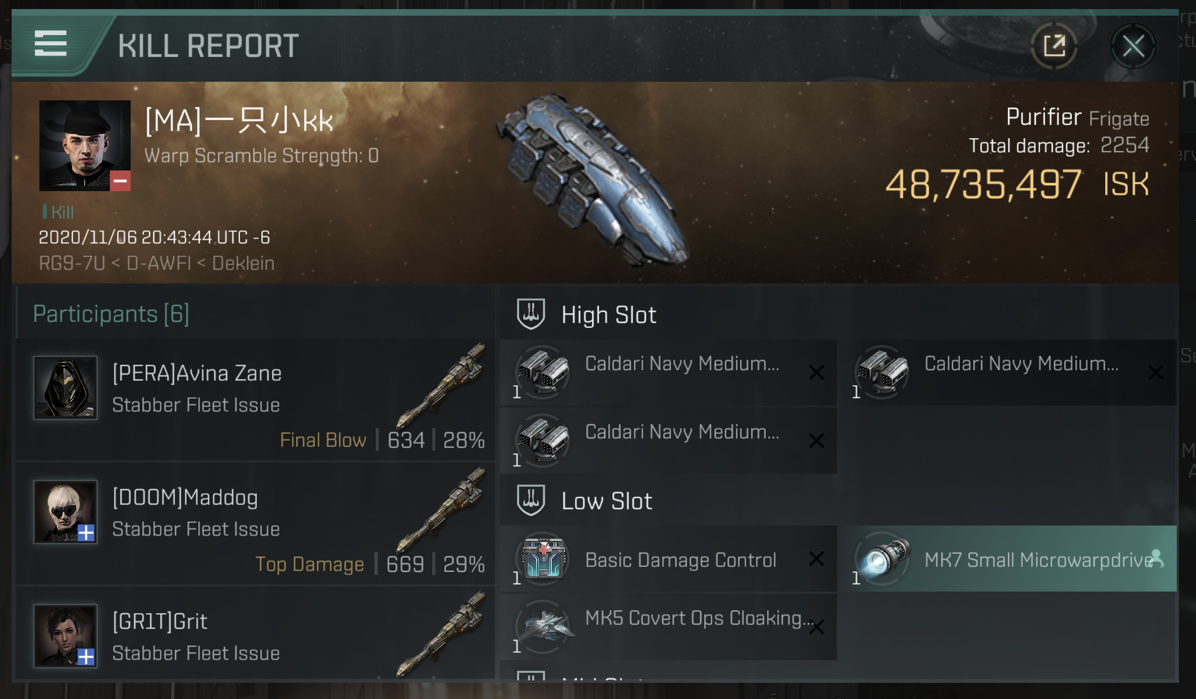Open the hamburger menu icon
The height and width of the screenshot is (699, 1196).
coord(50,43)
